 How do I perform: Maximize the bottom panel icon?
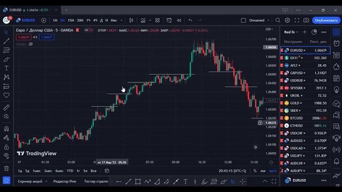click(274, 181)
